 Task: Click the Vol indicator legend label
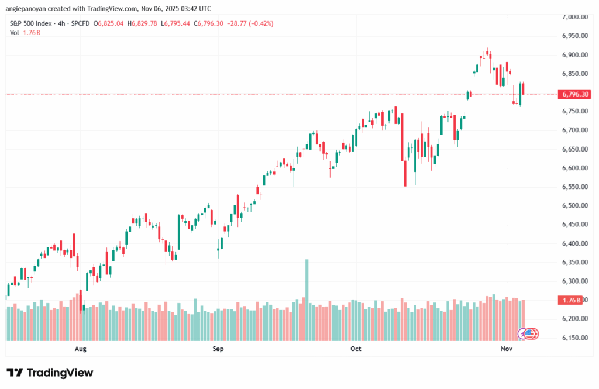point(15,33)
